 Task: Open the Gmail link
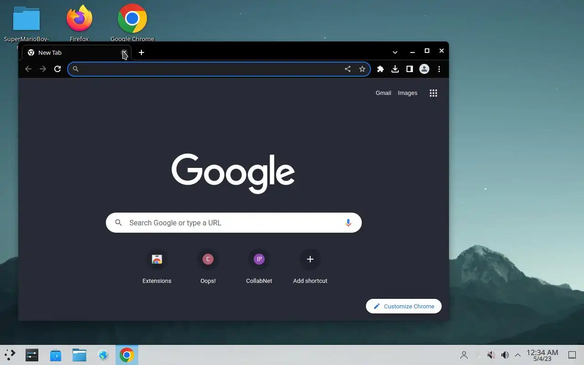coord(383,93)
